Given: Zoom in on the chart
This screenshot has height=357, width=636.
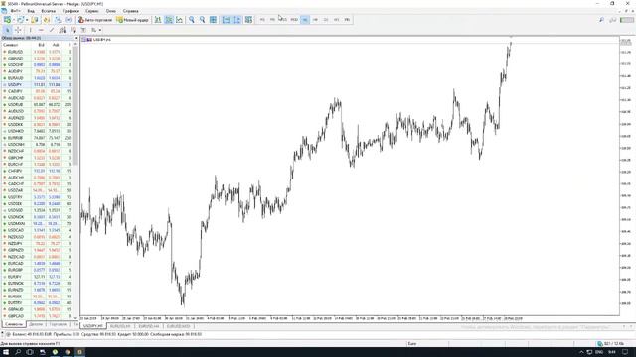Looking at the screenshot, I should pos(192,20).
